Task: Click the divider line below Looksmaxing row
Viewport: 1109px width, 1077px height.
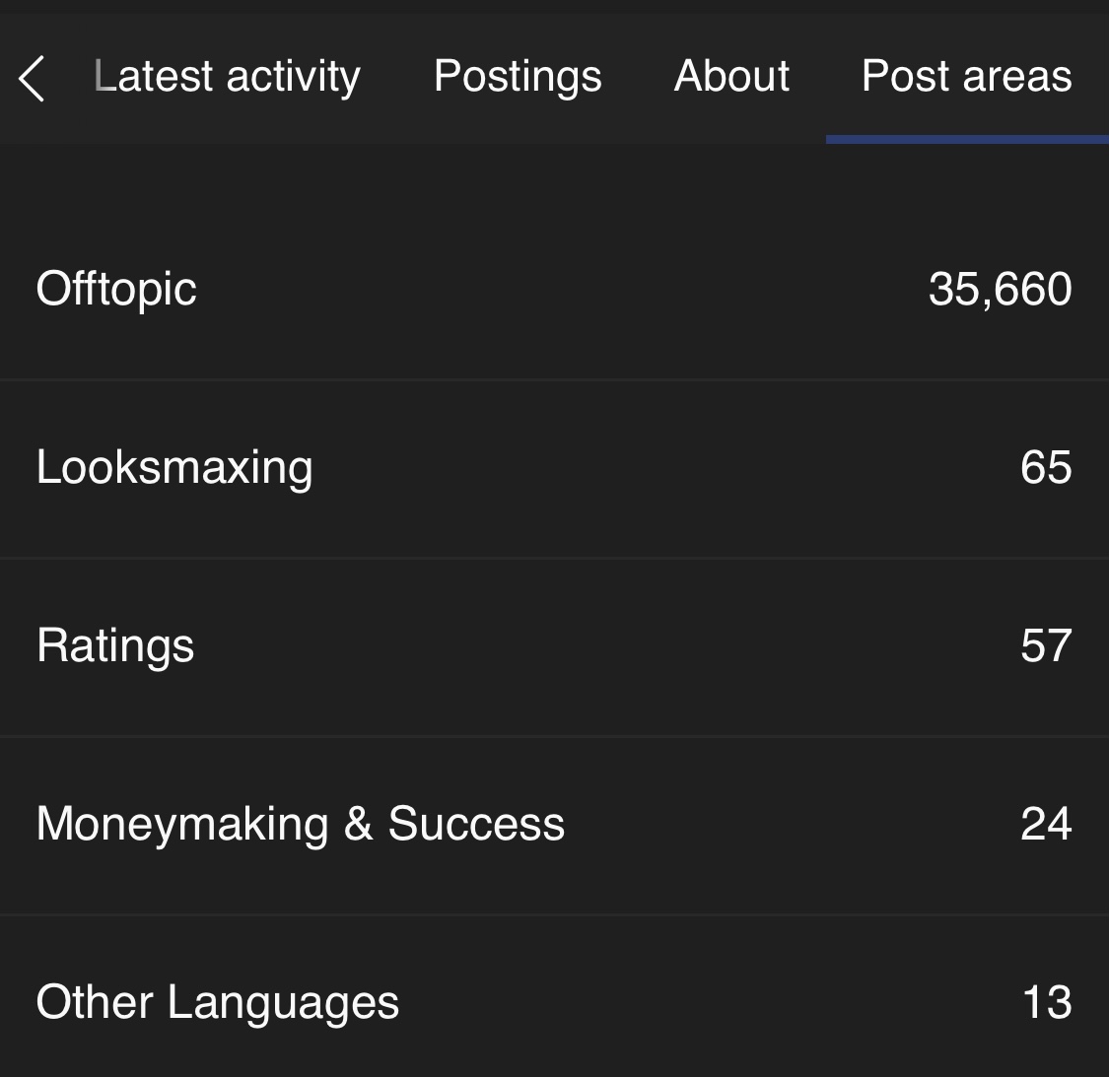Action: click(x=554, y=558)
